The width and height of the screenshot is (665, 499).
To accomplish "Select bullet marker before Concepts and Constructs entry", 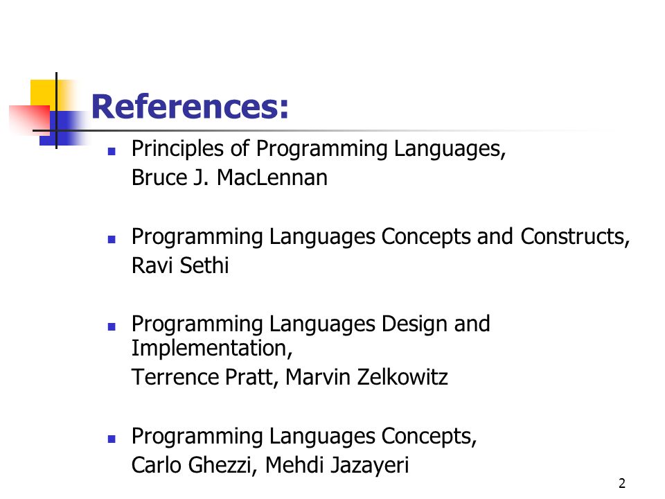I will pos(112,239).
